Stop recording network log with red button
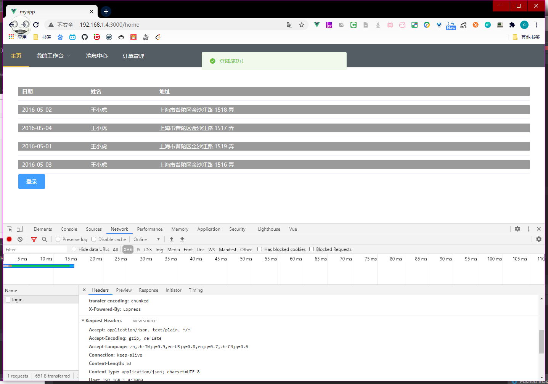548x384 pixels. tap(10, 239)
